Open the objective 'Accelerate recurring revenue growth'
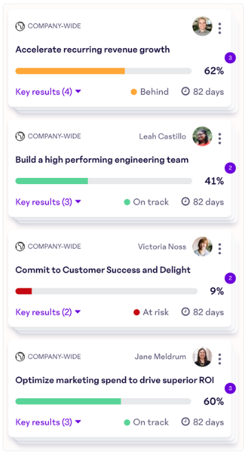Viewport: 248px width, 456px height. 93,49
